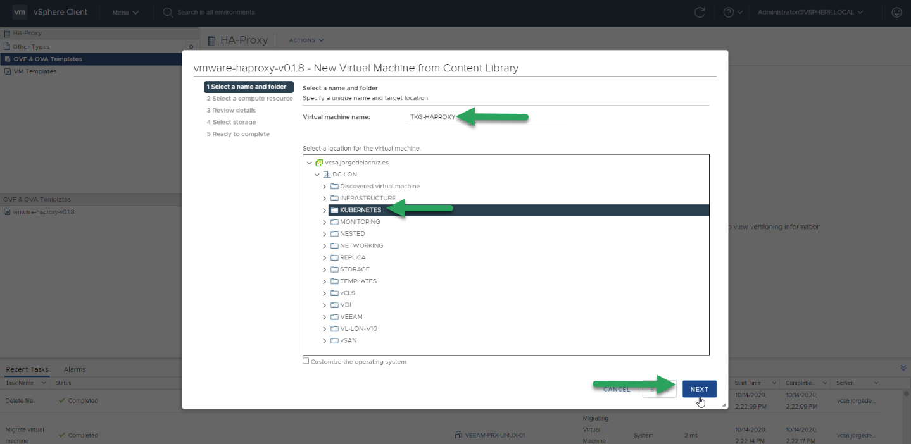
Task: Expand the INFRASTRUCTURE folder
Action: tap(325, 199)
